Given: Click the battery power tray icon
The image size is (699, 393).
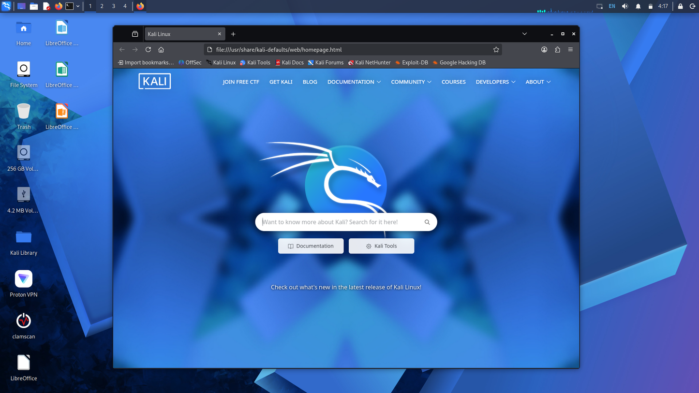Looking at the screenshot, I should coord(650,6).
